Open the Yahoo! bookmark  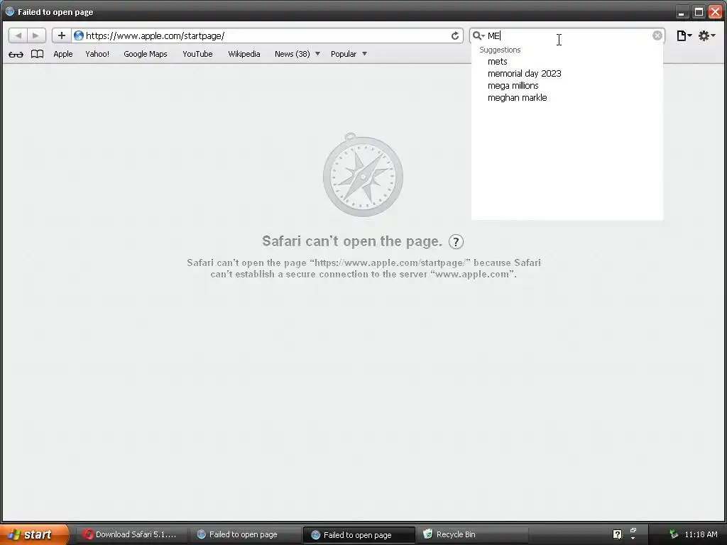pos(97,54)
